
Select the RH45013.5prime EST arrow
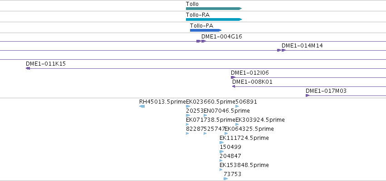(142, 106)
